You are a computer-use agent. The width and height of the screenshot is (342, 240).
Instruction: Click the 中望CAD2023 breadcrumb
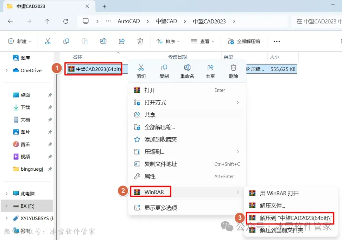[x=209, y=21]
